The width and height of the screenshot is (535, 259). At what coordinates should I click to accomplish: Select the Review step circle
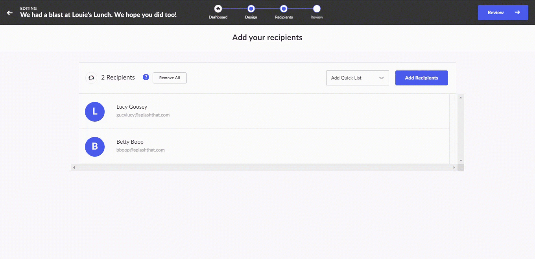[317, 9]
